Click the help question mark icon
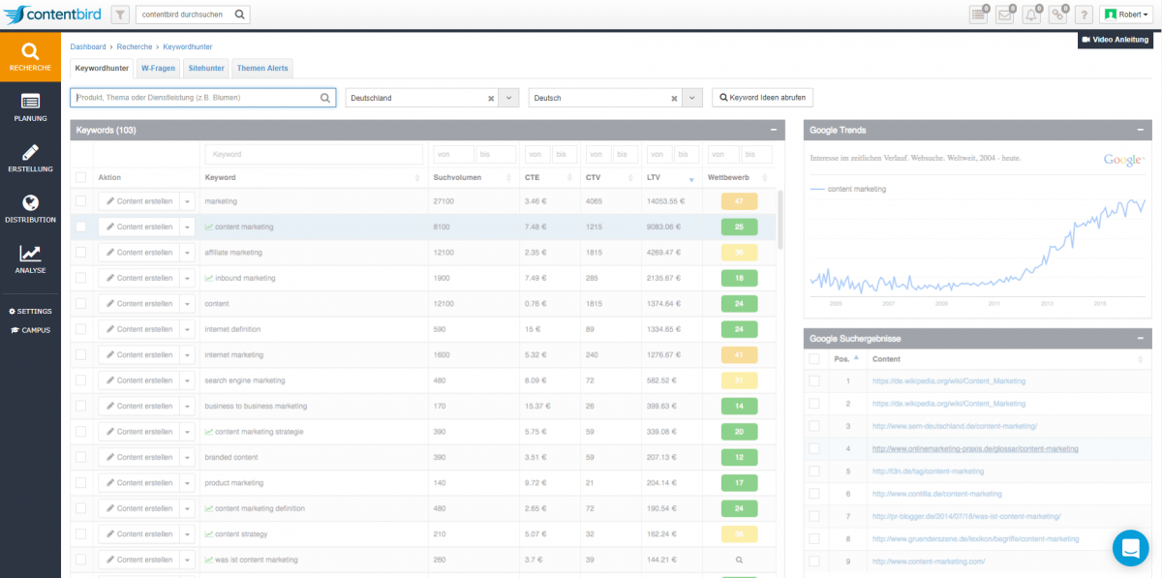 (1085, 15)
